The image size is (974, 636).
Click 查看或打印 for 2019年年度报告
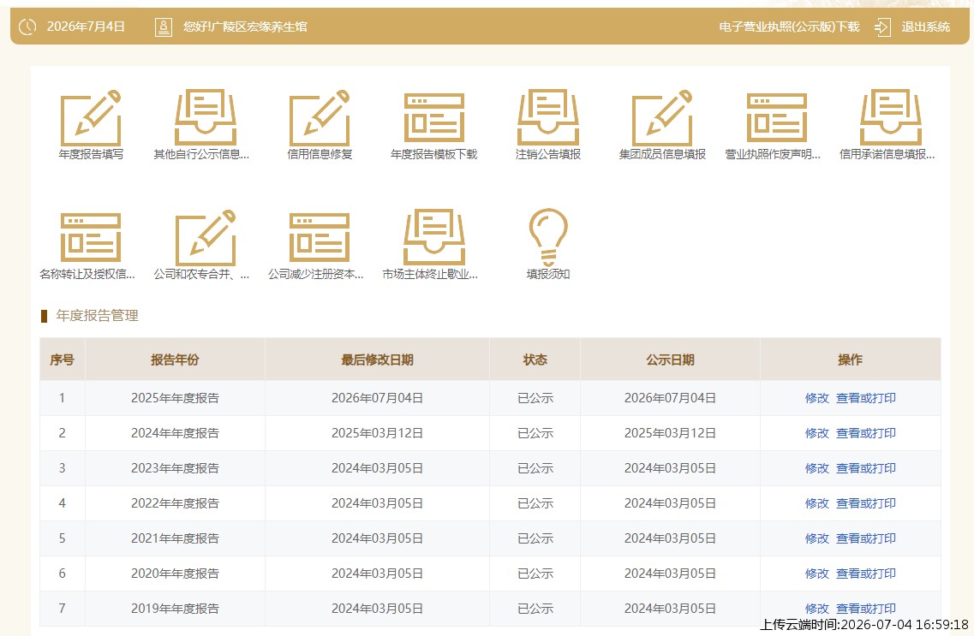pyautogui.click(x=866, y=608)
